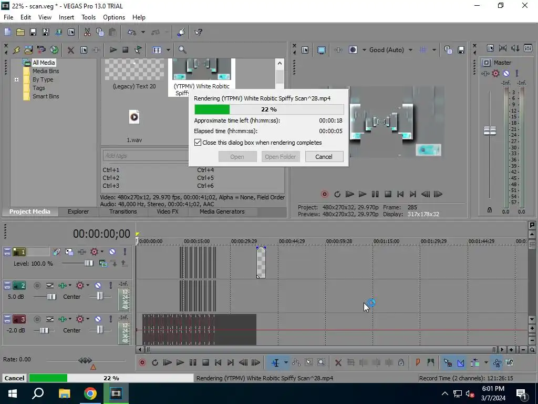The width and height of the screenshot is (538, 404).
Task: Click the search magnifier in Project Media
Action: point(182,50)
